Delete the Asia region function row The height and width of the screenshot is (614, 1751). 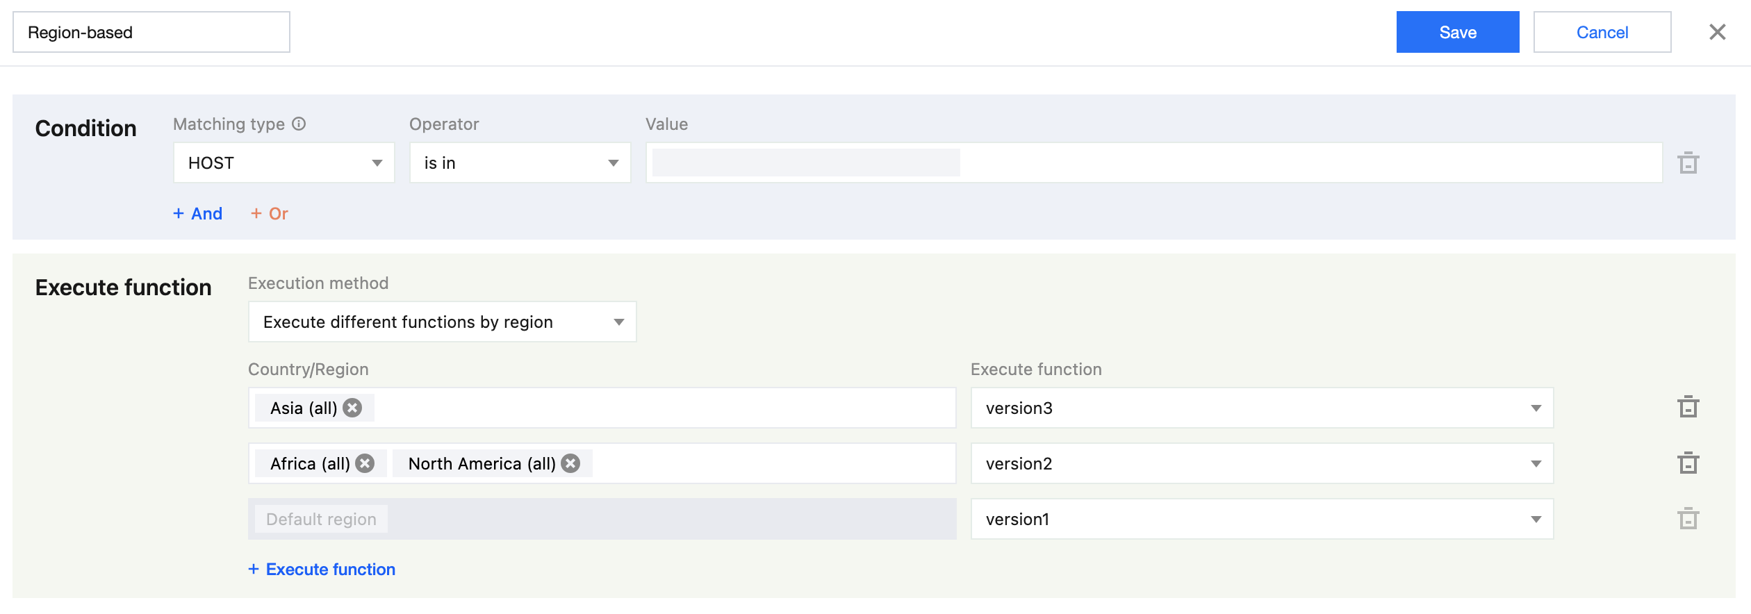point(1688,407)
